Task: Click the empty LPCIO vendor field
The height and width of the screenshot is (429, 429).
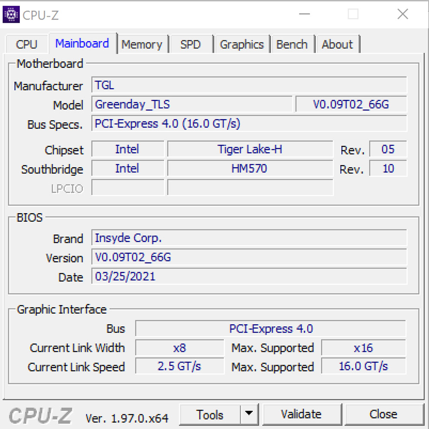Action: click(x=128, y=187)
